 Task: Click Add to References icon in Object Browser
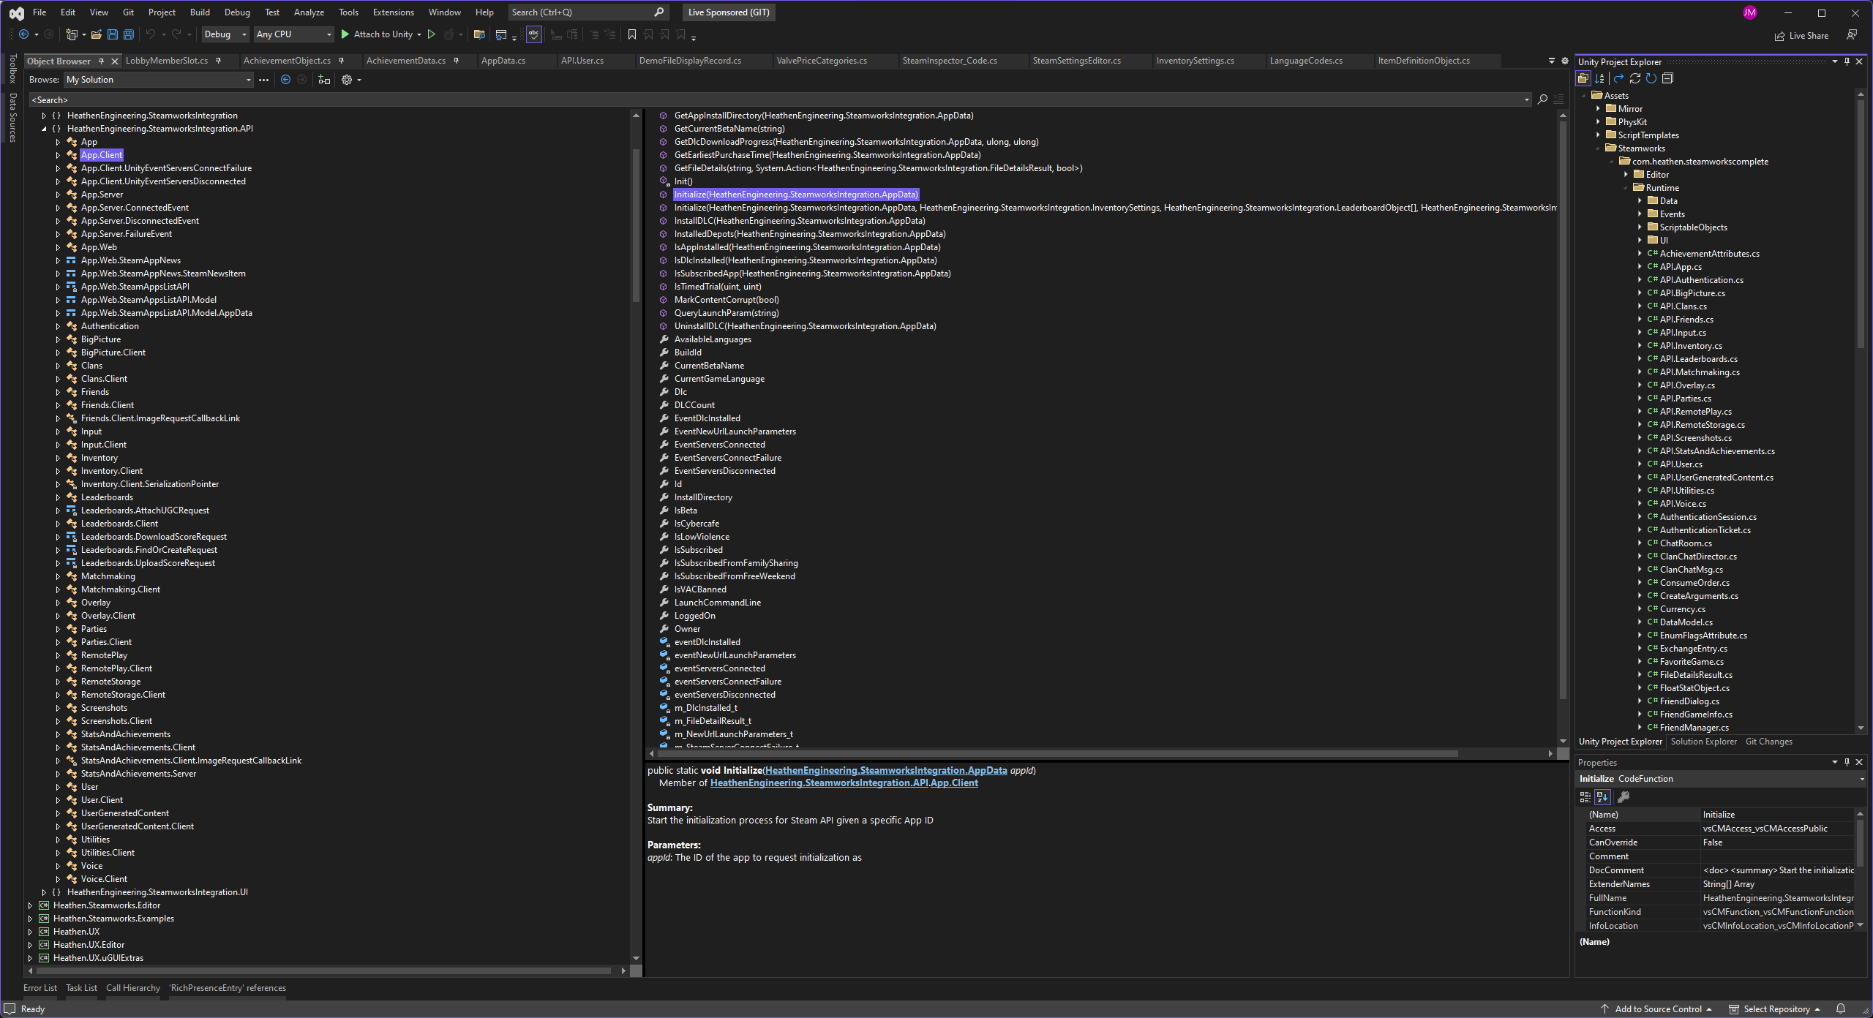click(324, 80)
